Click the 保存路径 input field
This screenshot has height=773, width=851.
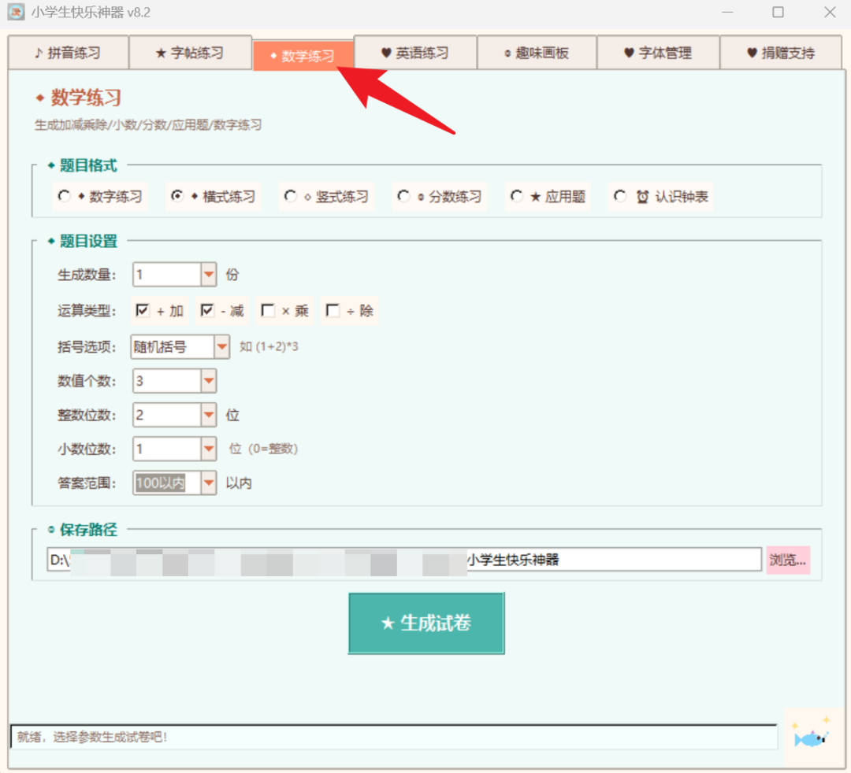[x=404, y=560]
